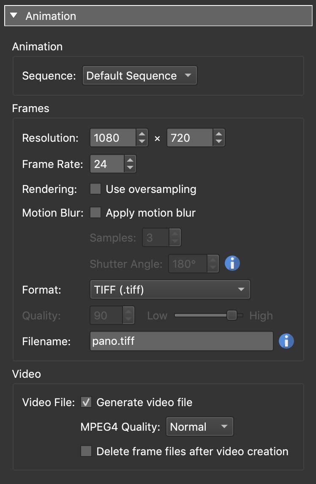Open the Sequence dropdown
Image resolution: width=316 pixels, height=484 pixels.
tap(139, 75)
